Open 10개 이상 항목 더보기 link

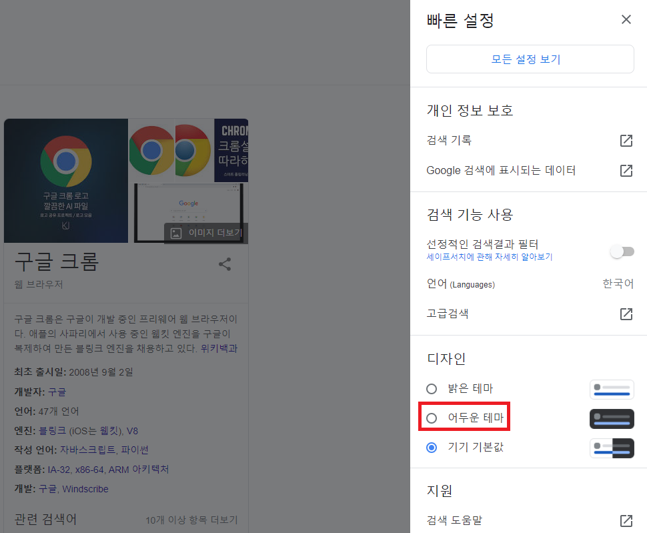[191, 520]
